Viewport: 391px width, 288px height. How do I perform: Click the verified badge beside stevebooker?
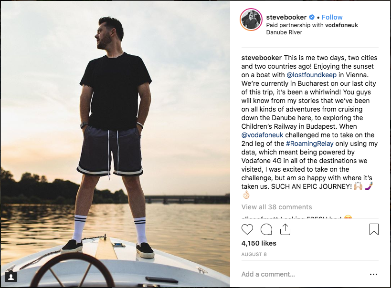point(311,18)
